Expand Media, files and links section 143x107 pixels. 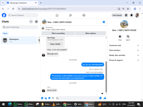click(124, 55)
